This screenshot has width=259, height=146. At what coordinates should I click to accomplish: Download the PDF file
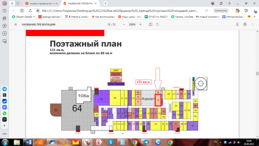click(x=237, y=24)
